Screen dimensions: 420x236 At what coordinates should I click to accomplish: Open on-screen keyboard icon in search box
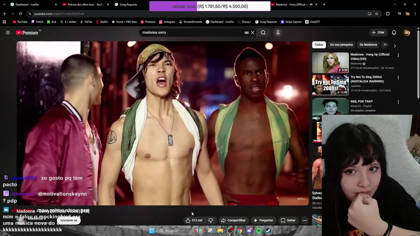(x=246, y=32)
